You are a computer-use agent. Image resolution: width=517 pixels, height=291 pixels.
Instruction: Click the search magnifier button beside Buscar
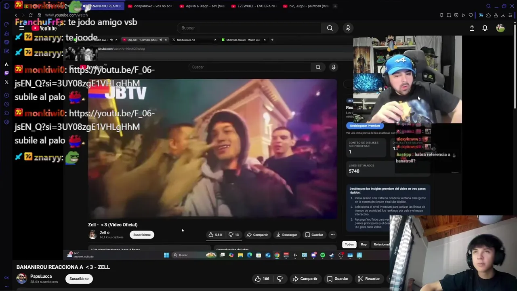click(330, 28)
